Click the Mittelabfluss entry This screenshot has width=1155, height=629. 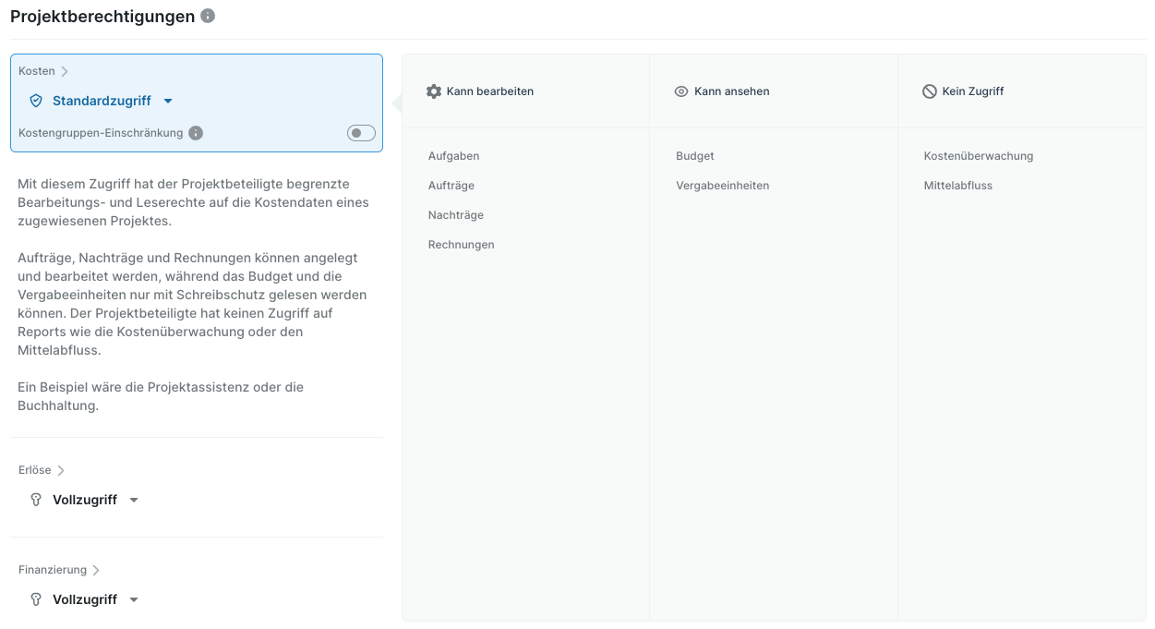(x=958, y=186)
